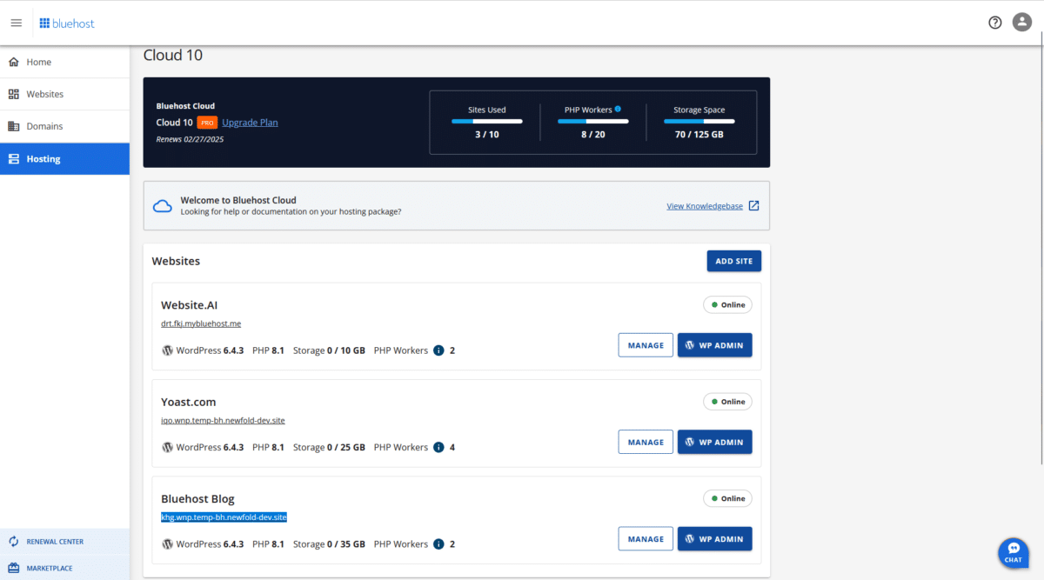Viewport: 1044px width, 580px height.
Task: Click the Bluehost logo
Action: point(67,23)
